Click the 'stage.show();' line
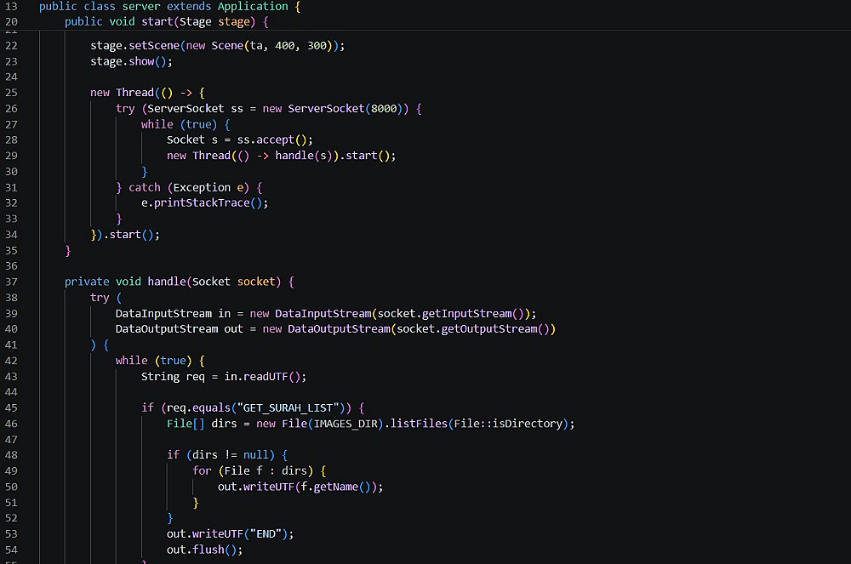 click(x=131, y=62)
